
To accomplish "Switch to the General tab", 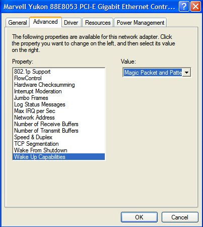I will click(x=18, y=23).
